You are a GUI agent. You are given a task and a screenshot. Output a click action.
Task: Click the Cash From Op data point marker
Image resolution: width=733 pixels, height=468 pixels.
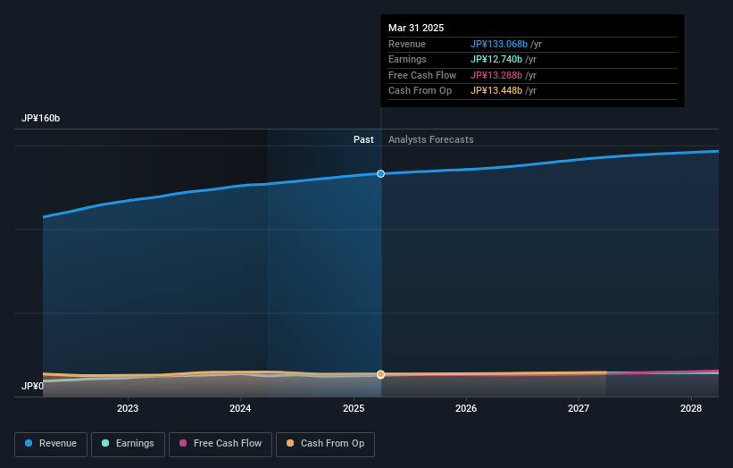tap(381, 374)
